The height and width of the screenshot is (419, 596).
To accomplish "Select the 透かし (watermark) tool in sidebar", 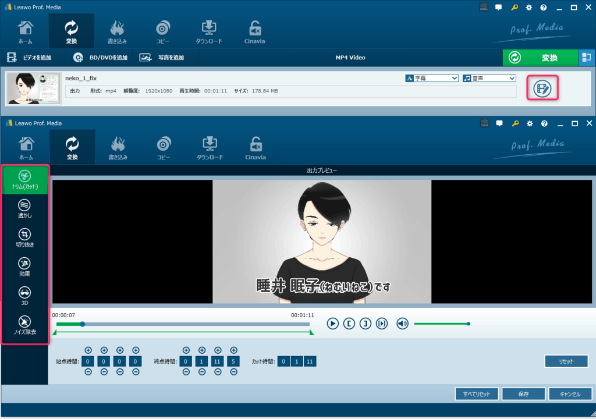I will [24, 208].
